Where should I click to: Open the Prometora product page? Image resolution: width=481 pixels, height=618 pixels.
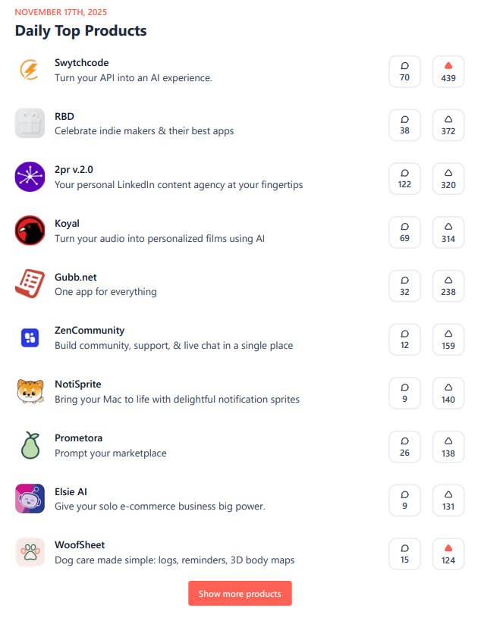(x=78, y=438)
